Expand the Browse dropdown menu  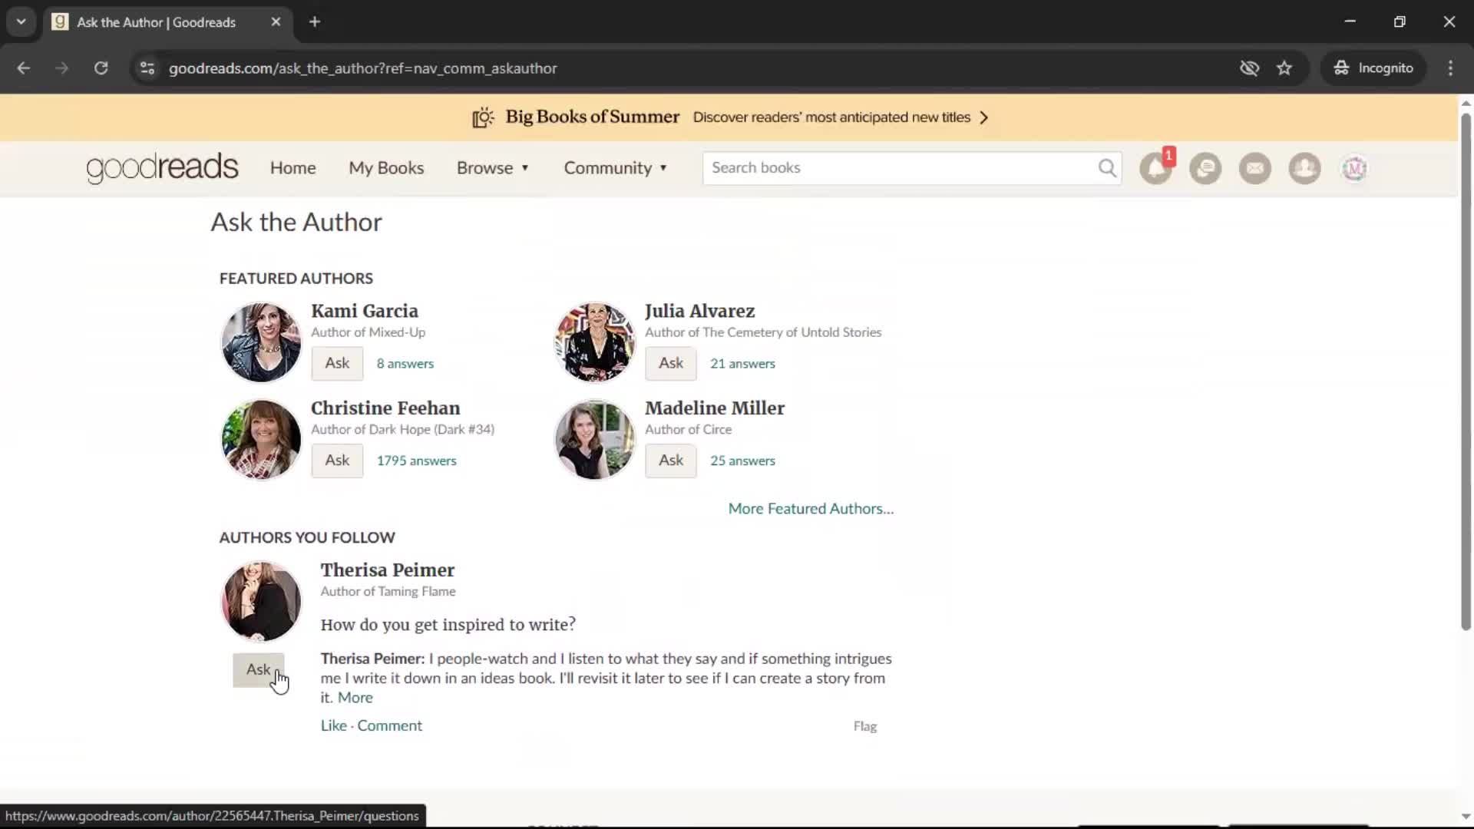pos(493,168)
